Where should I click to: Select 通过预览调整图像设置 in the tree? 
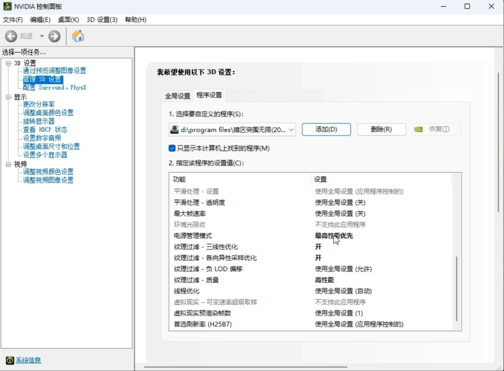tap(54, 71)
